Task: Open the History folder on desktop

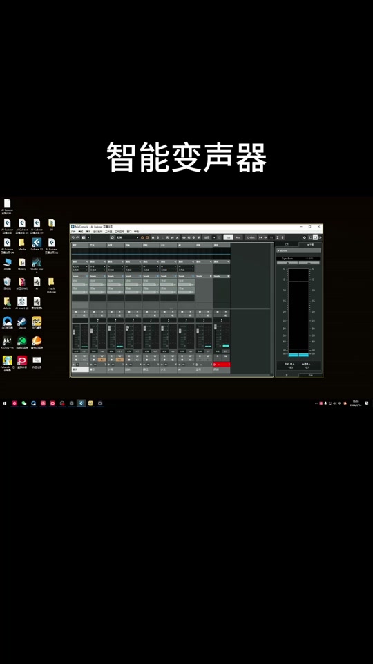Action: (22, 264)
